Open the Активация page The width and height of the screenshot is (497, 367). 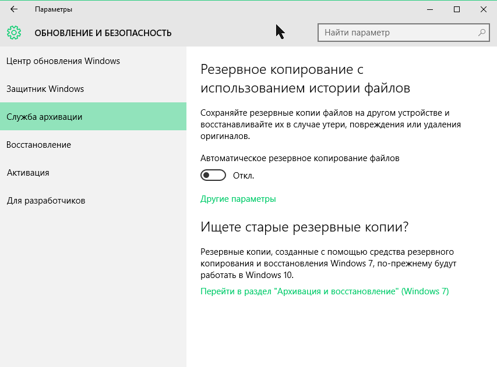pos(28,173)
